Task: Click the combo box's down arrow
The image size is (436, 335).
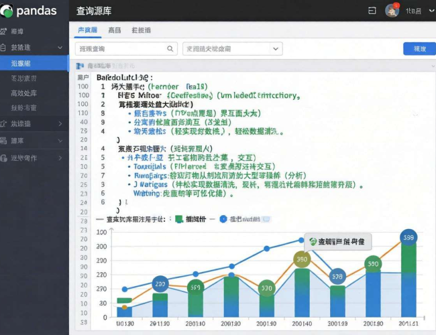Action: tap(276, 49)
